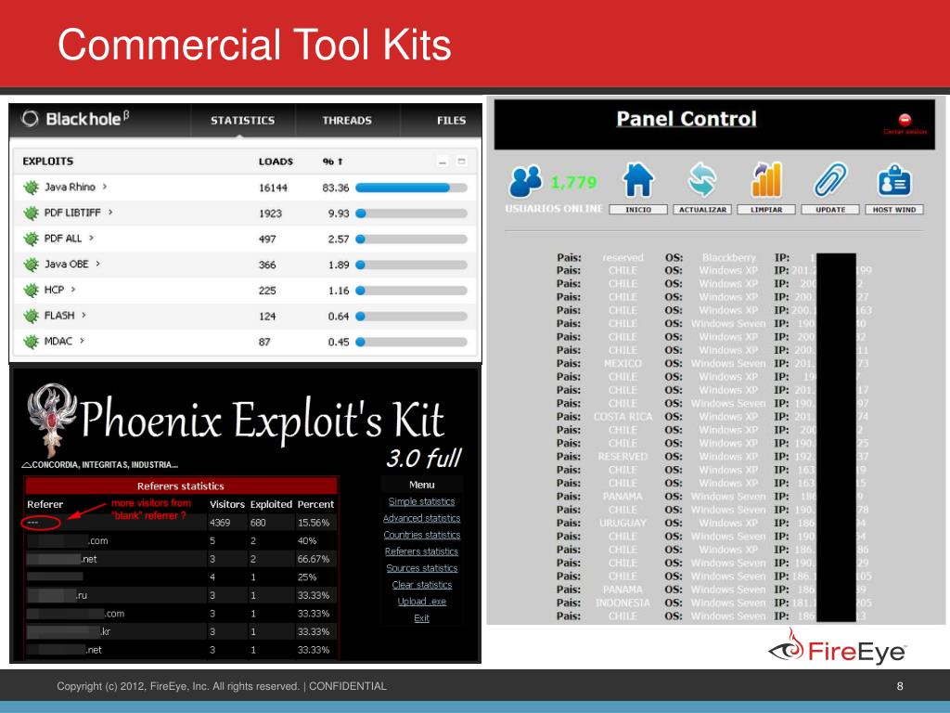This screenshot has height=713, width=950.
Task: Click the Blackberry OS entry
Action: point(729,258)
